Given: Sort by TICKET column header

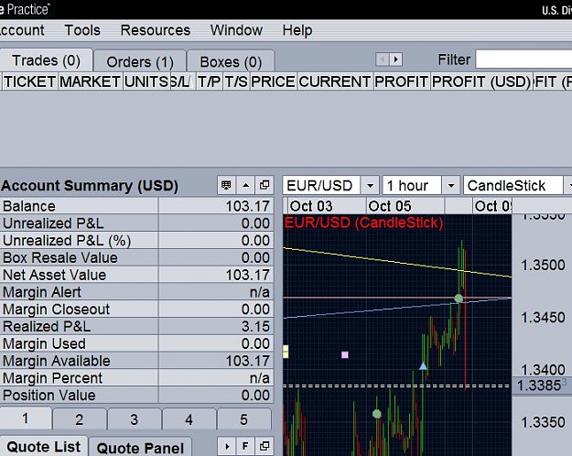Looking at the screenshot, I should coord(30,81).
